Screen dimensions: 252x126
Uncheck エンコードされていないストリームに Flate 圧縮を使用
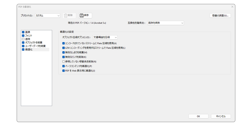click(x=64, y=43)
